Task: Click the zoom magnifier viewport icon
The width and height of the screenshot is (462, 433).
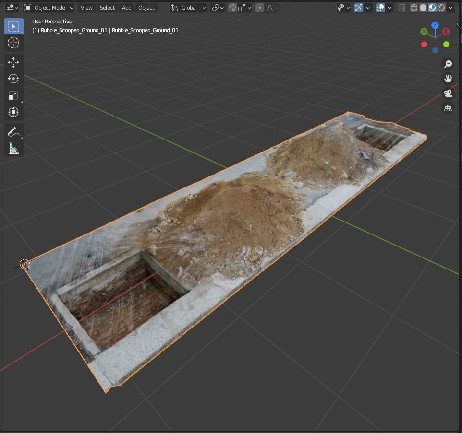Action: coord(448,64)
